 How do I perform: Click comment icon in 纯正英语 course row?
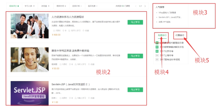[x=70, y=64]
